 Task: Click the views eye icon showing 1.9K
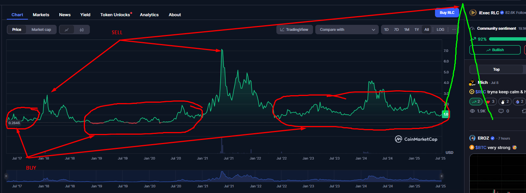coord(472,111)
